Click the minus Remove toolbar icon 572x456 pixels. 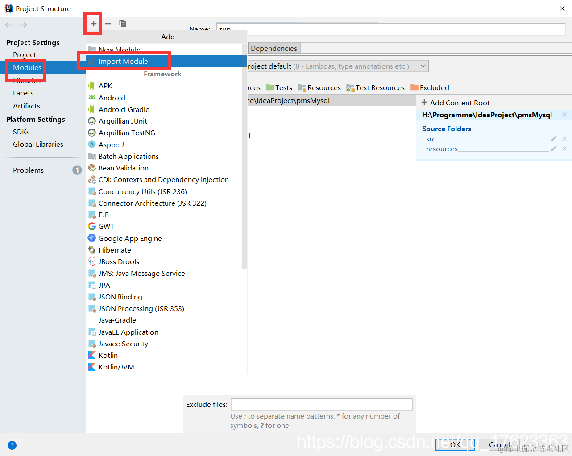pos(108,24)
